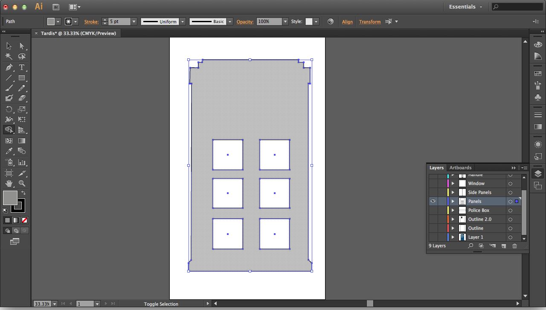Image resolution: width=546 pixels, height=310 pixels.
Task: Open the Uniform variable width profile dropdown
Action: pyautogui.click(x=183, y=21)
